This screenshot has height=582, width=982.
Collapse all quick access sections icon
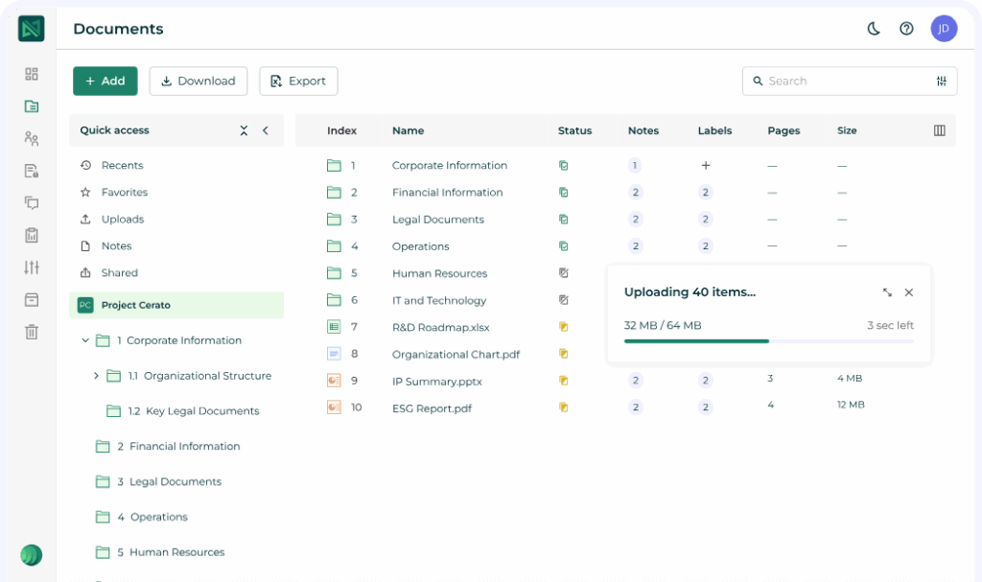click(x=244, y=130)
